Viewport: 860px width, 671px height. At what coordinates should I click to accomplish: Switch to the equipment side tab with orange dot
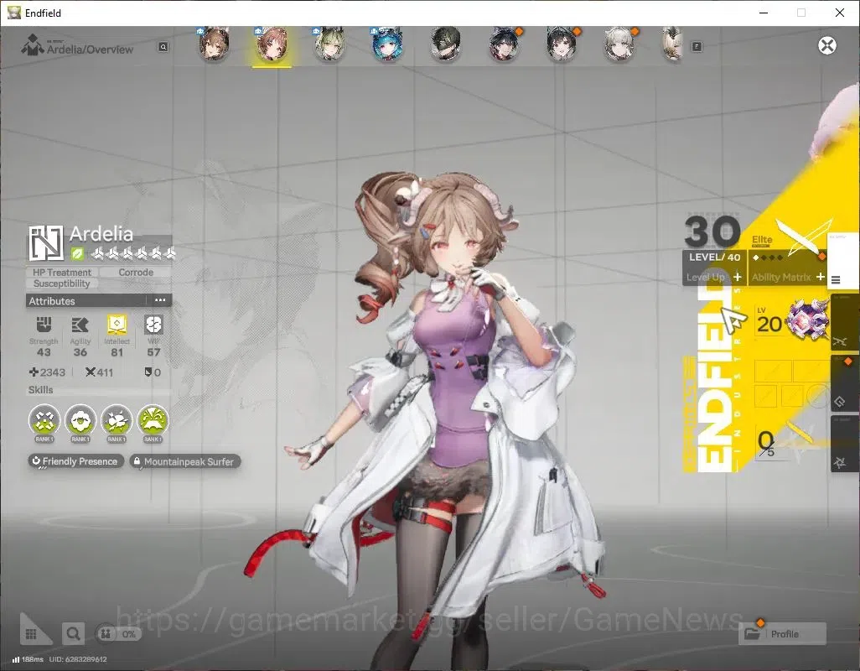[844, 384]
